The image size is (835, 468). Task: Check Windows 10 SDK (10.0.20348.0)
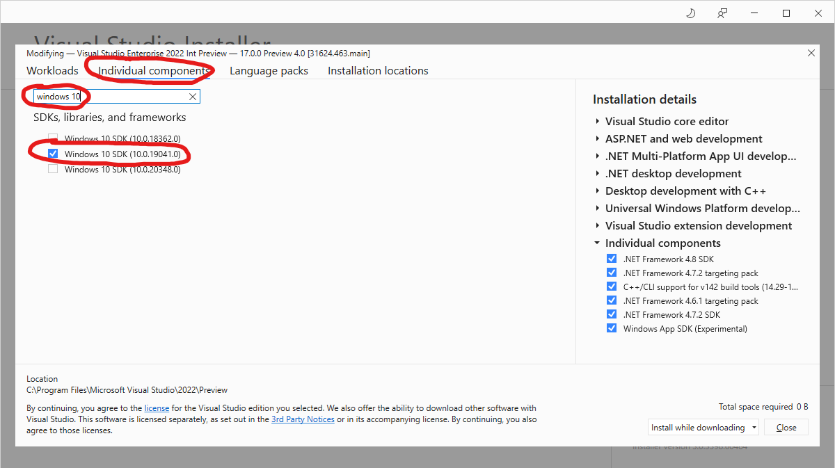pyautogui.click(x=52, y=169)
